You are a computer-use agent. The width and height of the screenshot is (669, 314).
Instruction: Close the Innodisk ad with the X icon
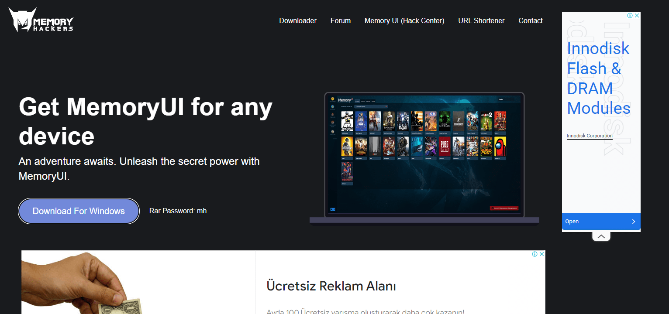click(x=637, y=15)
